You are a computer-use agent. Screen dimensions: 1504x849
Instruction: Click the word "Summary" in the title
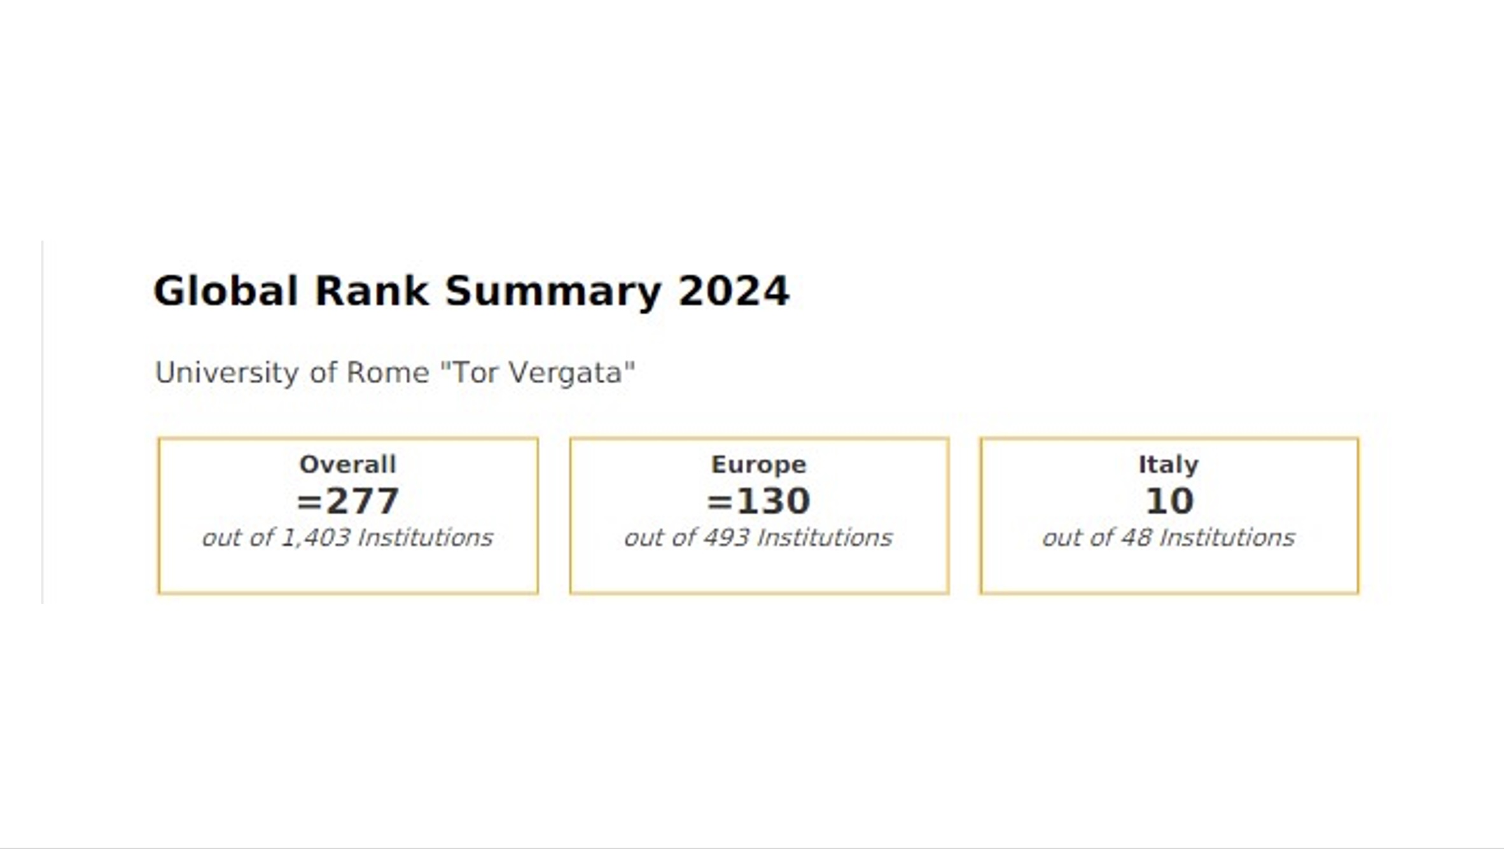[553, 291]
